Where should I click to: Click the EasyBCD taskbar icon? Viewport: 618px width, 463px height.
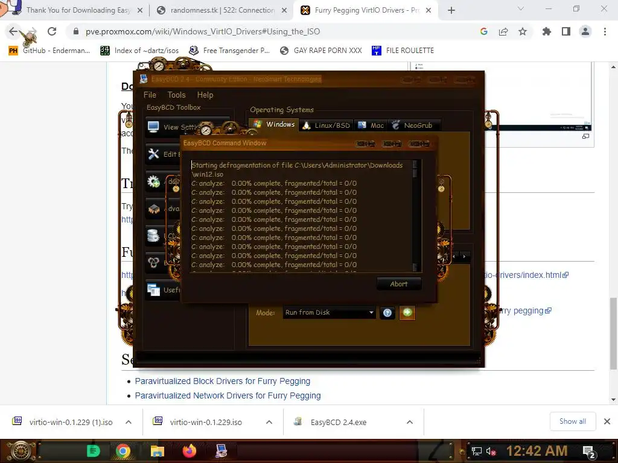[221, 451]
